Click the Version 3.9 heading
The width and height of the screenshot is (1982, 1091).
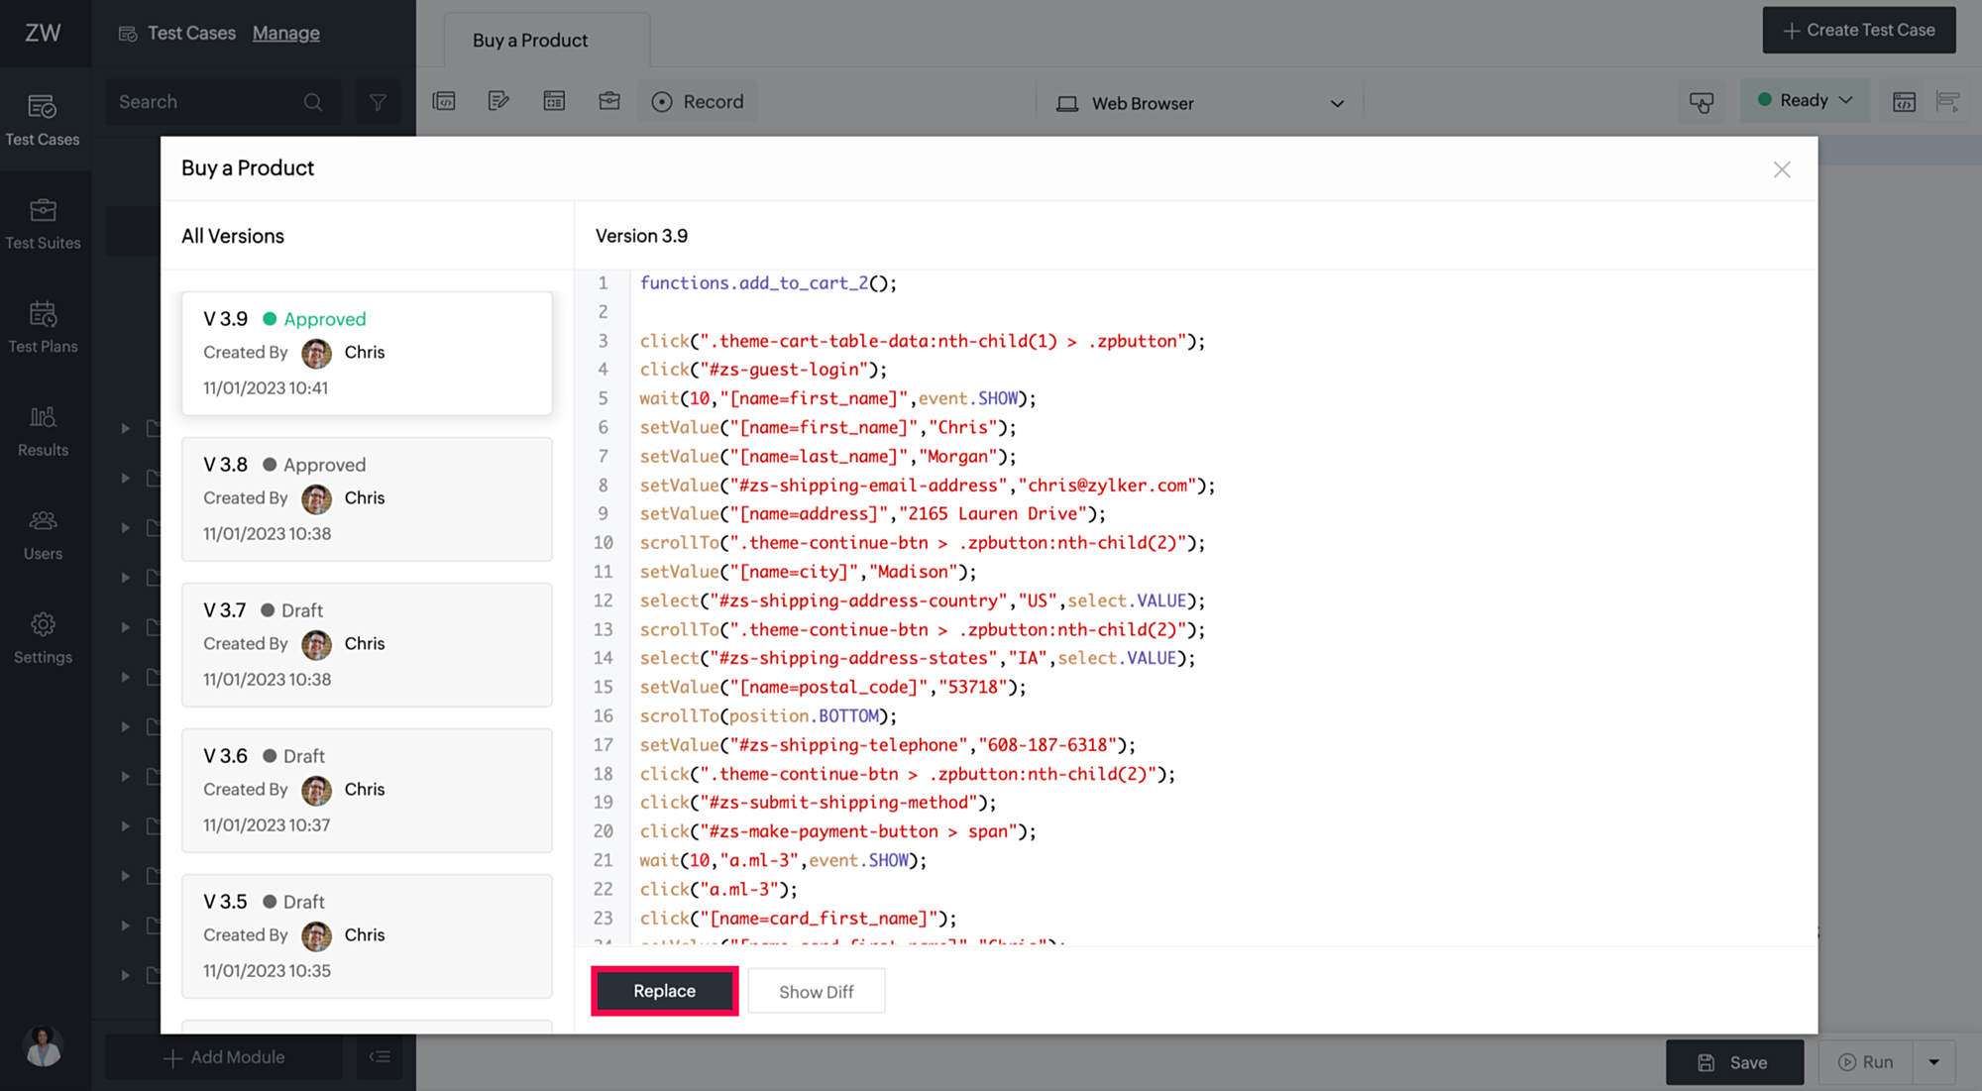pos(641,236)
